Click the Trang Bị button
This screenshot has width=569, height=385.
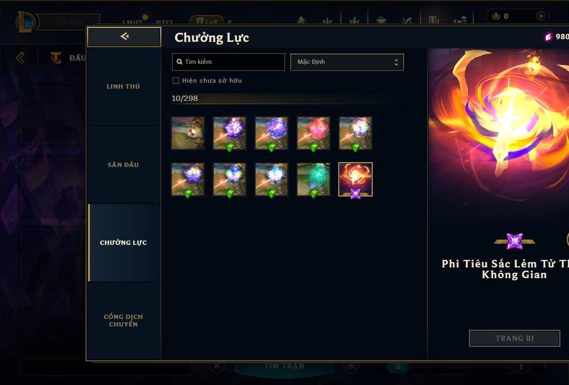(515, 338)
